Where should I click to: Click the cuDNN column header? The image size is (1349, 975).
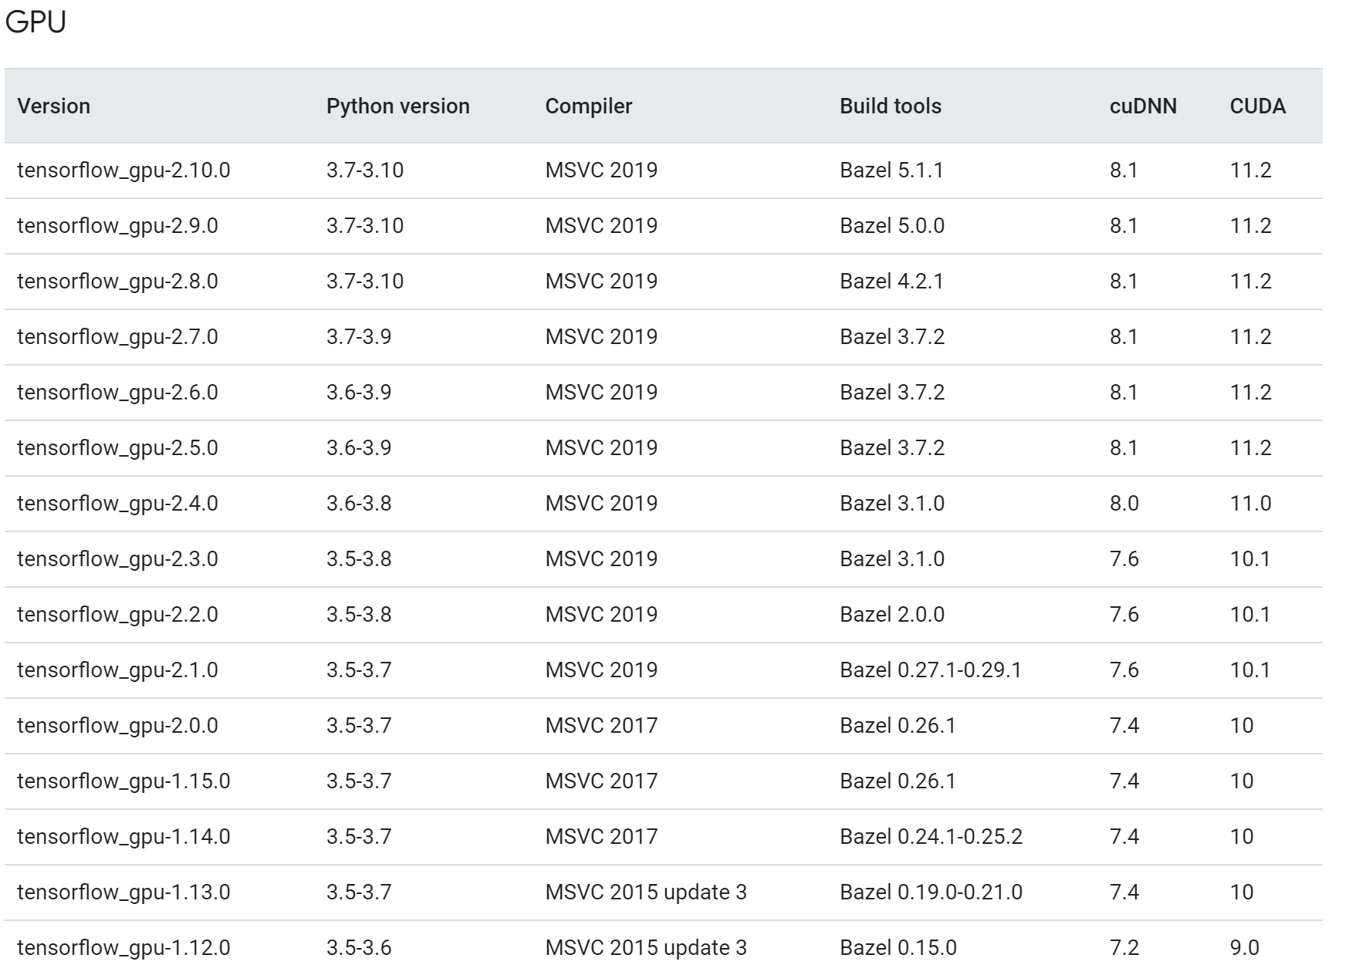point(1143,106)
